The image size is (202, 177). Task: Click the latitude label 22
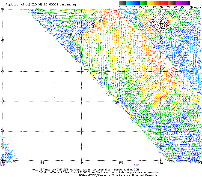2,130
